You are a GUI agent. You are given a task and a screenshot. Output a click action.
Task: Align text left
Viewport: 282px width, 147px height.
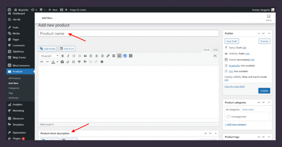(x=91, y=56)
